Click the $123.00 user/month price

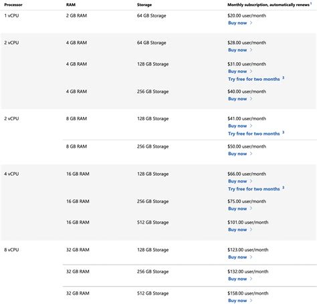[x=248, y=250]
